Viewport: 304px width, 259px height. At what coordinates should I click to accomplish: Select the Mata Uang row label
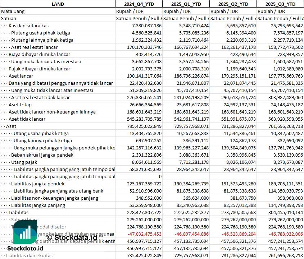coord(13,11)
